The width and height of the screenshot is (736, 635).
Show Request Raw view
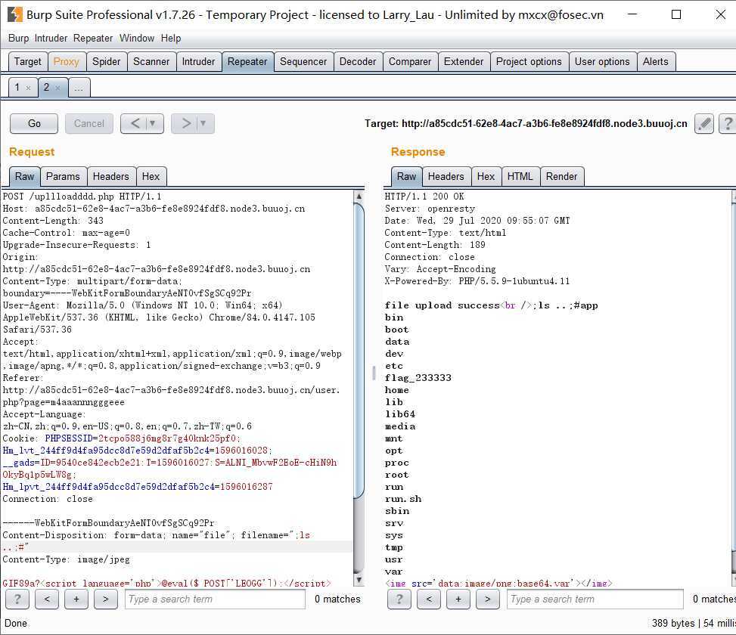click(x=24, y=176)
